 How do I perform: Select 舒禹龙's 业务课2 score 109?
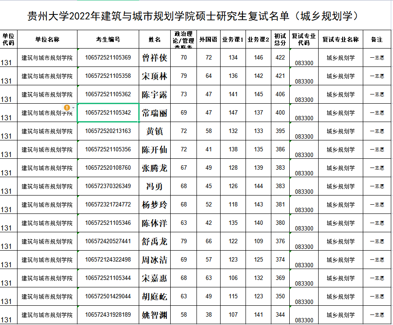pyautogui.click(x=258, y=241)
